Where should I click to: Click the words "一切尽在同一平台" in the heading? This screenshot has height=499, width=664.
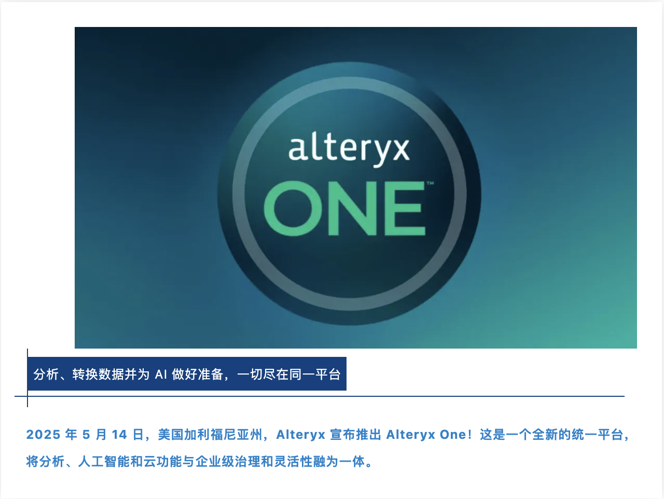coord(289,375)
